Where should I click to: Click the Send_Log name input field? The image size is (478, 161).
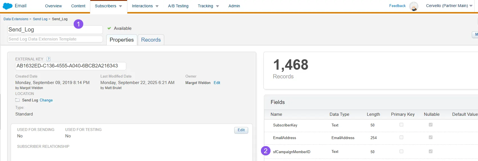[55, 30]
